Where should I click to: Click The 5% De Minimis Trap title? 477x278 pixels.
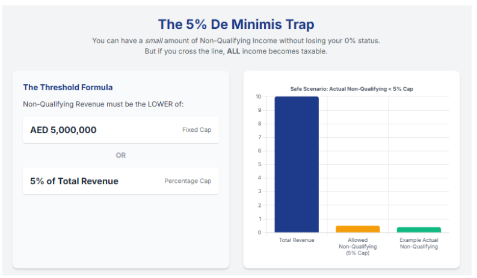click(236, 25)
